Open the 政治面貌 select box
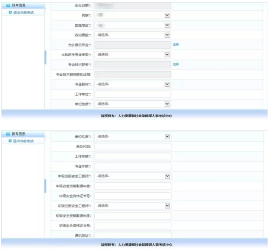Viewport: 268px width, 251px height. 132,35
